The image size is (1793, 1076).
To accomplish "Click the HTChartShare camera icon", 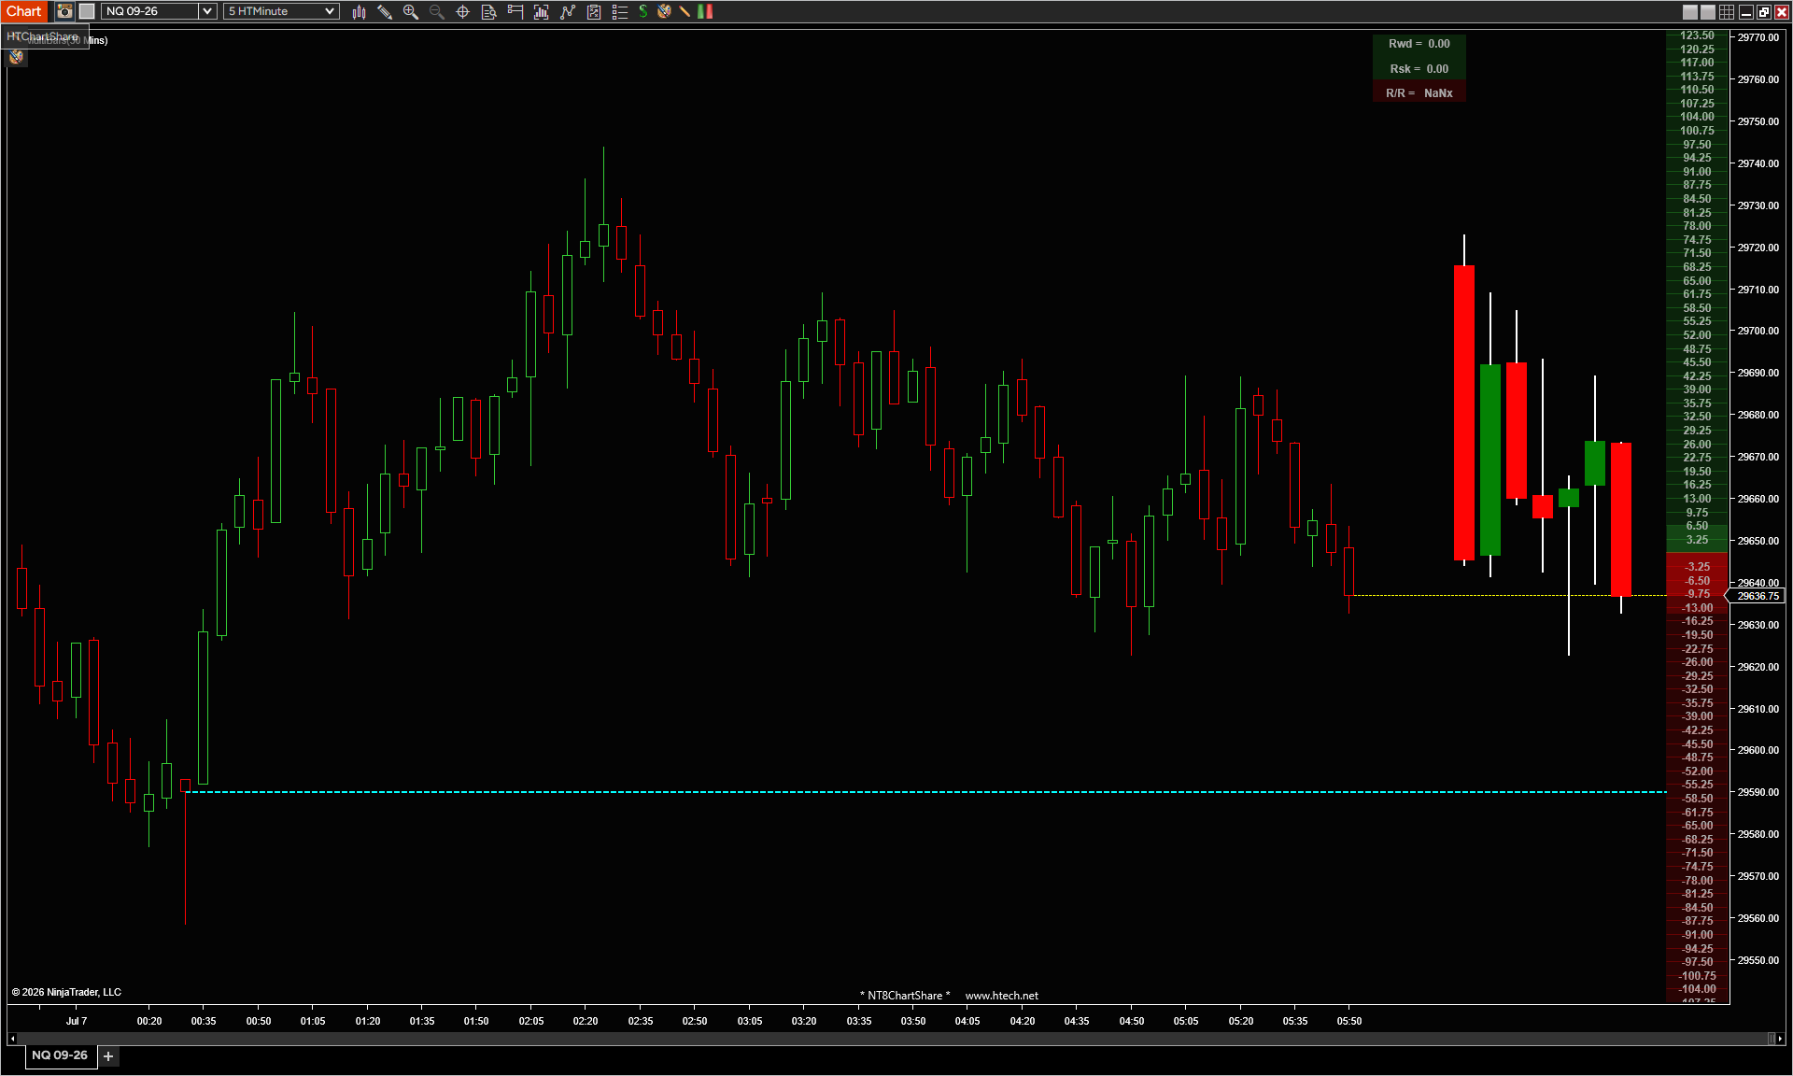I will click(x=64, y=11).
